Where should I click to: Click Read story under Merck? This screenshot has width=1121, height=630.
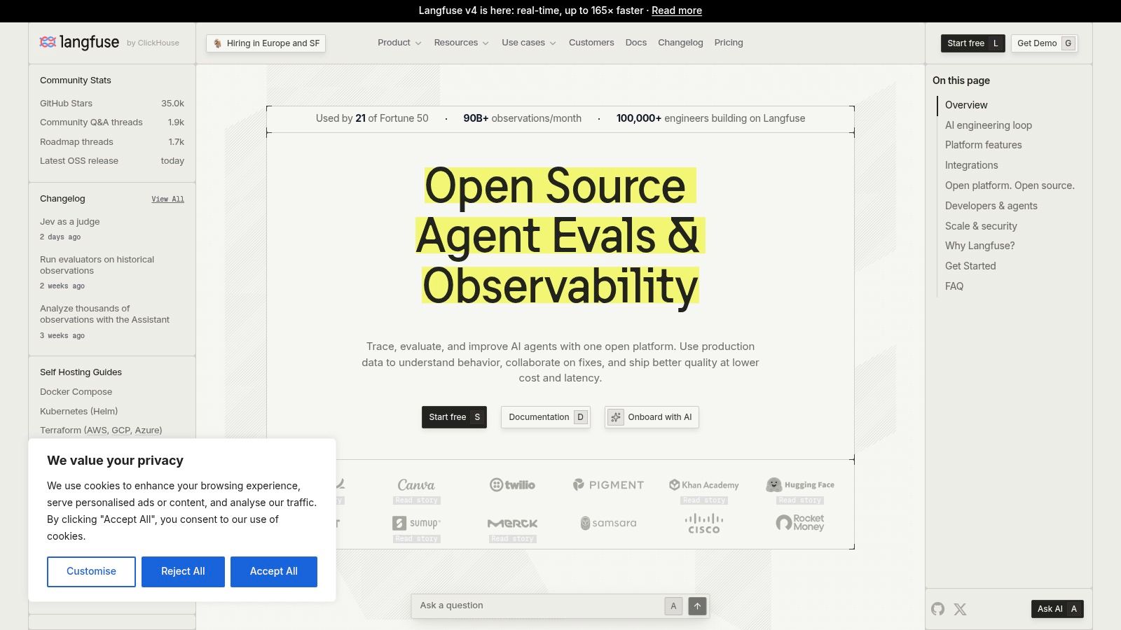pyautogui.click(x=513, y=539)
